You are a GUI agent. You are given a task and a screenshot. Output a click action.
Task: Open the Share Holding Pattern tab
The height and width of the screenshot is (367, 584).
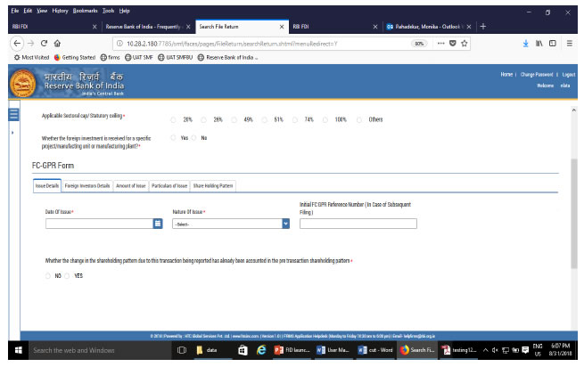(213, 185)
